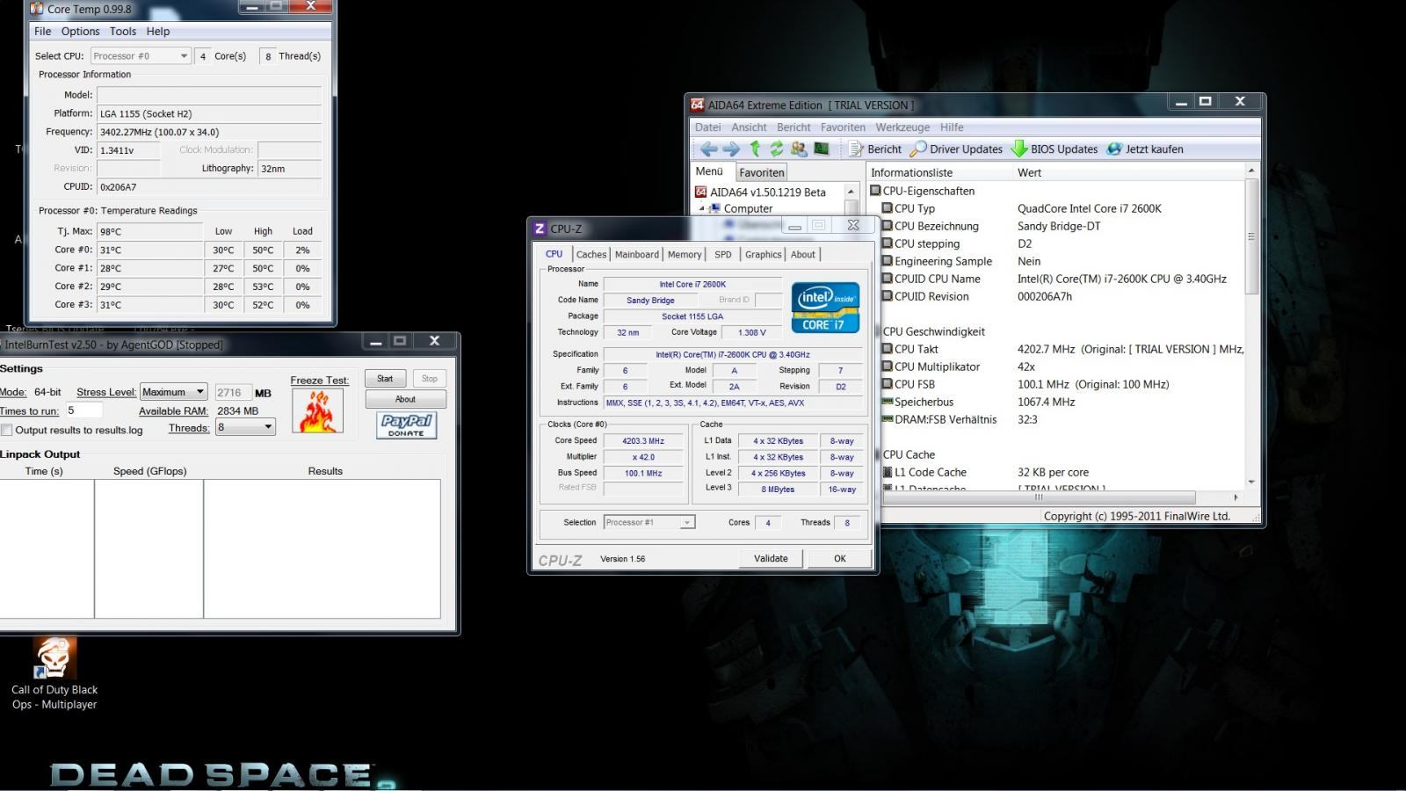Open BIOS Updates in AIDA64 toolbar
This screenshot has width=1406, height=791.
(1054, 149)
